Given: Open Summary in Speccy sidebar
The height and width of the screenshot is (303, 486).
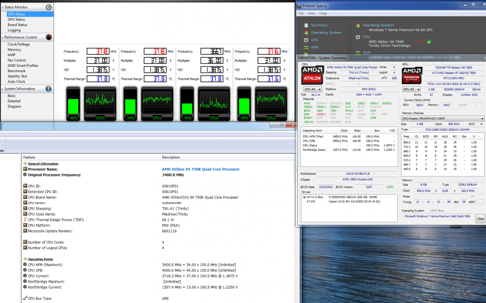Looking at the screenshot, I should coord(319,25).
